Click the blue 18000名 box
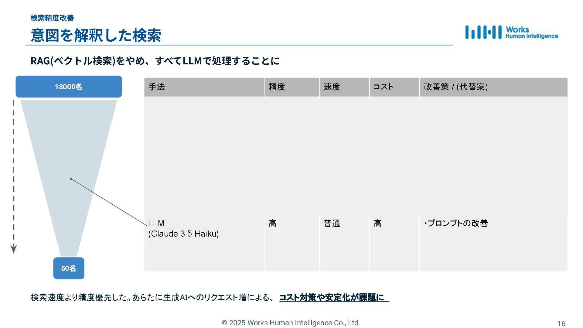 coord(69,87)
